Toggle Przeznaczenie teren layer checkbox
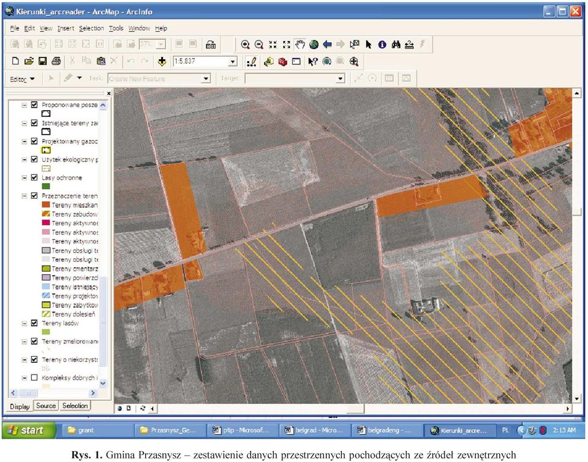Viewport: 588px width, 462px height. [34, 196]
